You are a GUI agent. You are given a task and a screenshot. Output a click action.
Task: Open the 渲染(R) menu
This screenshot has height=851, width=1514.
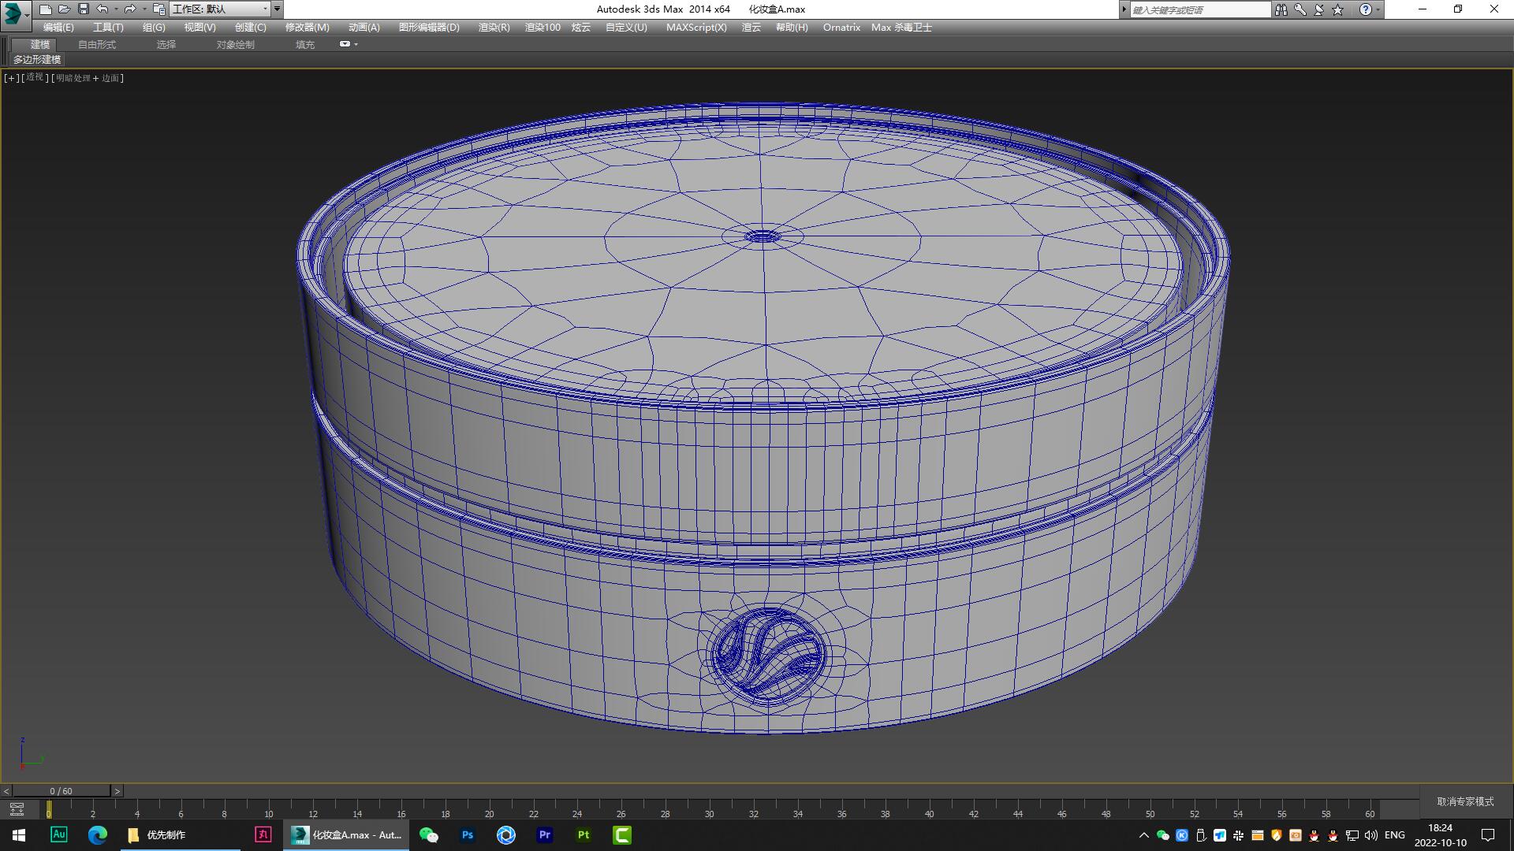click(x=493, y=27)
